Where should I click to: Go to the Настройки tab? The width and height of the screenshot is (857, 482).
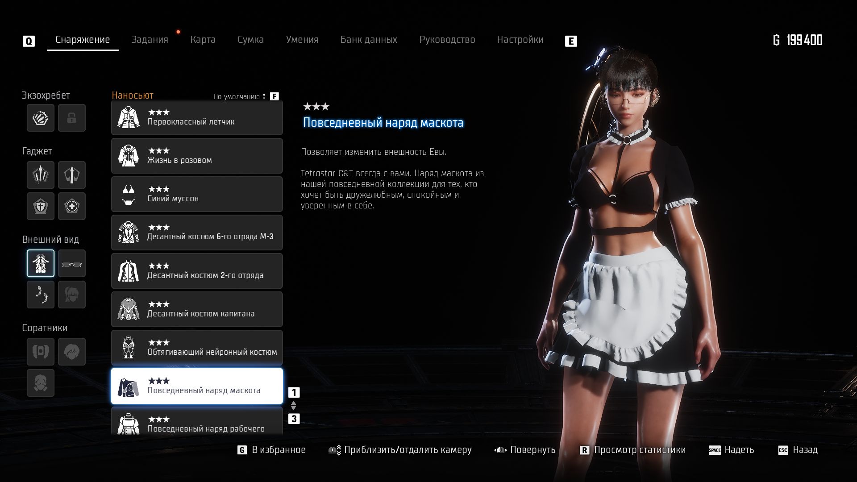520,40
